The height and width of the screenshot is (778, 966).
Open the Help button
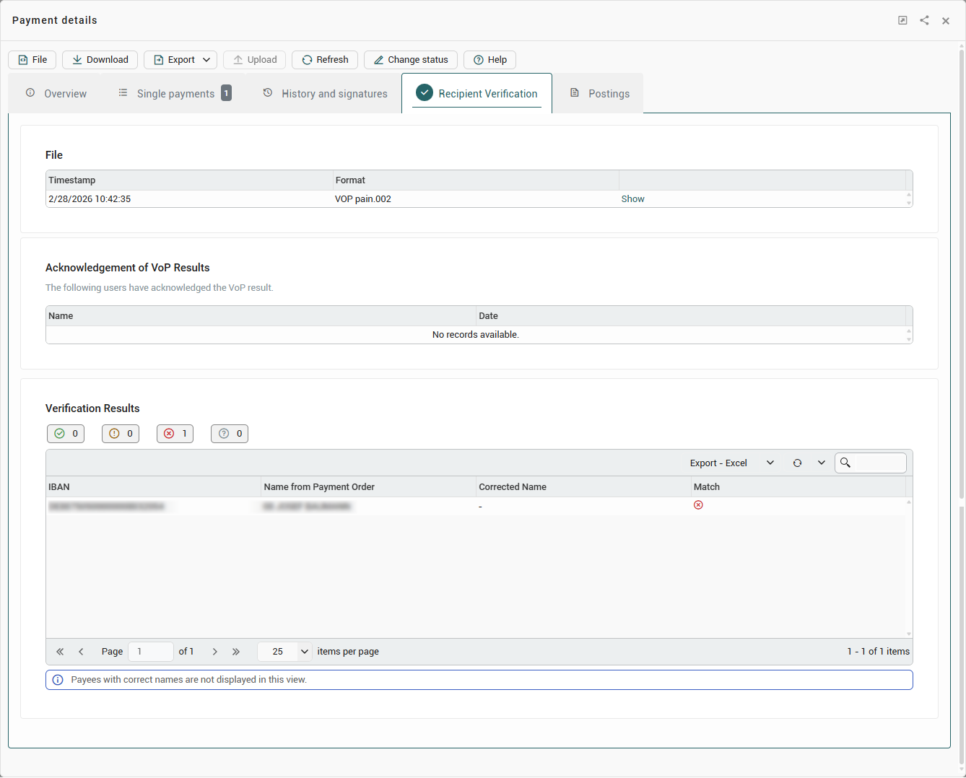pos(489,60)
